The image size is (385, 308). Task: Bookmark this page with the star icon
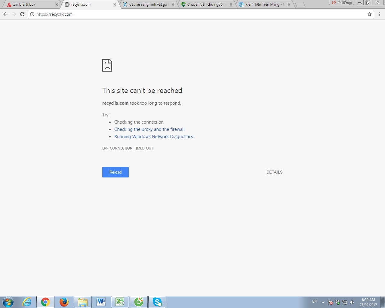click(370, 14)
